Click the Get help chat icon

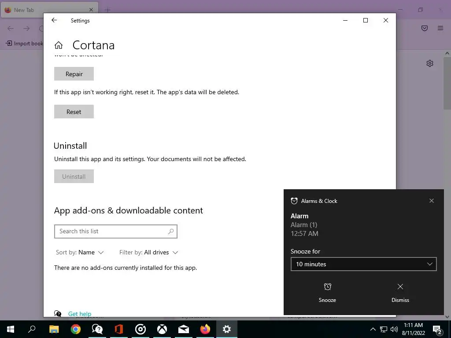[x=58, y=313]
